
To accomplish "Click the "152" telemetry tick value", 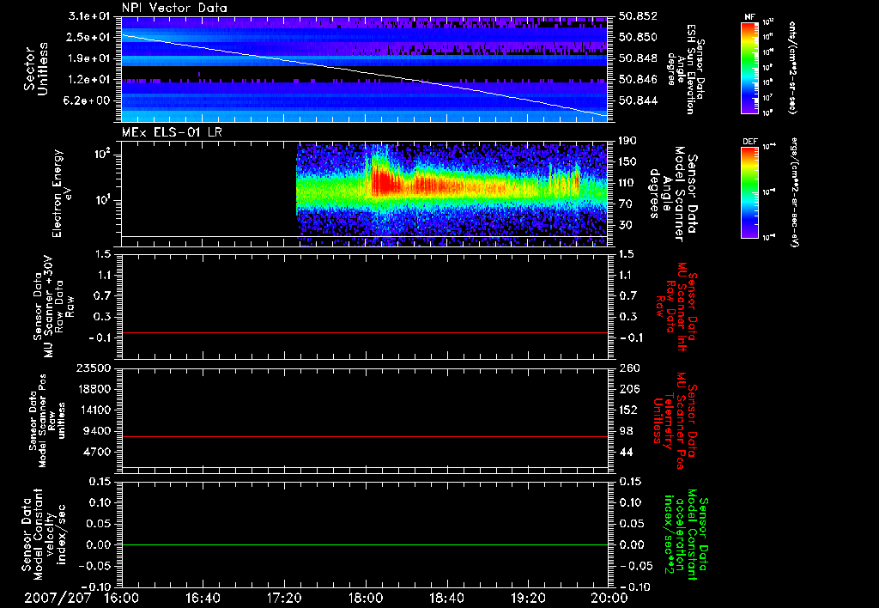I will (628, 410).
